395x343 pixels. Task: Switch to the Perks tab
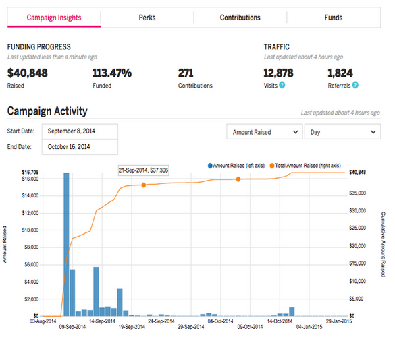tap(147, 18)
